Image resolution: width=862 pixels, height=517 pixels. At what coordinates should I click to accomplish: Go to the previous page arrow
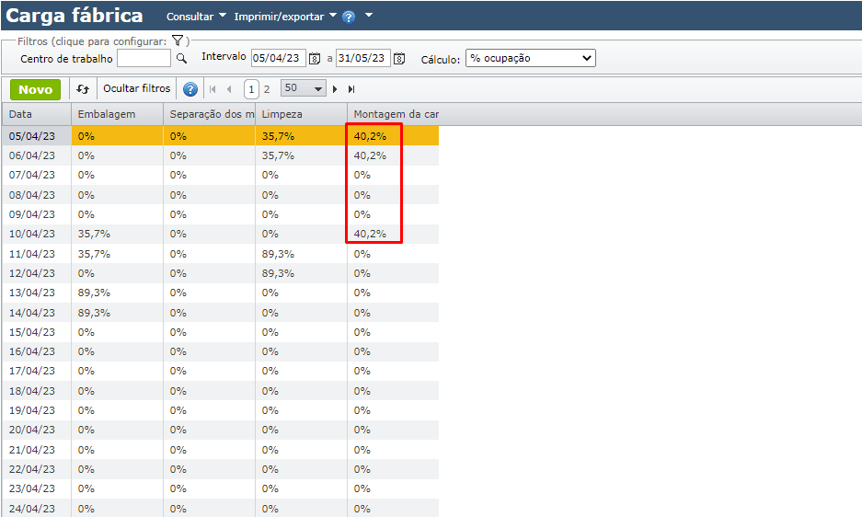point(229,89)
